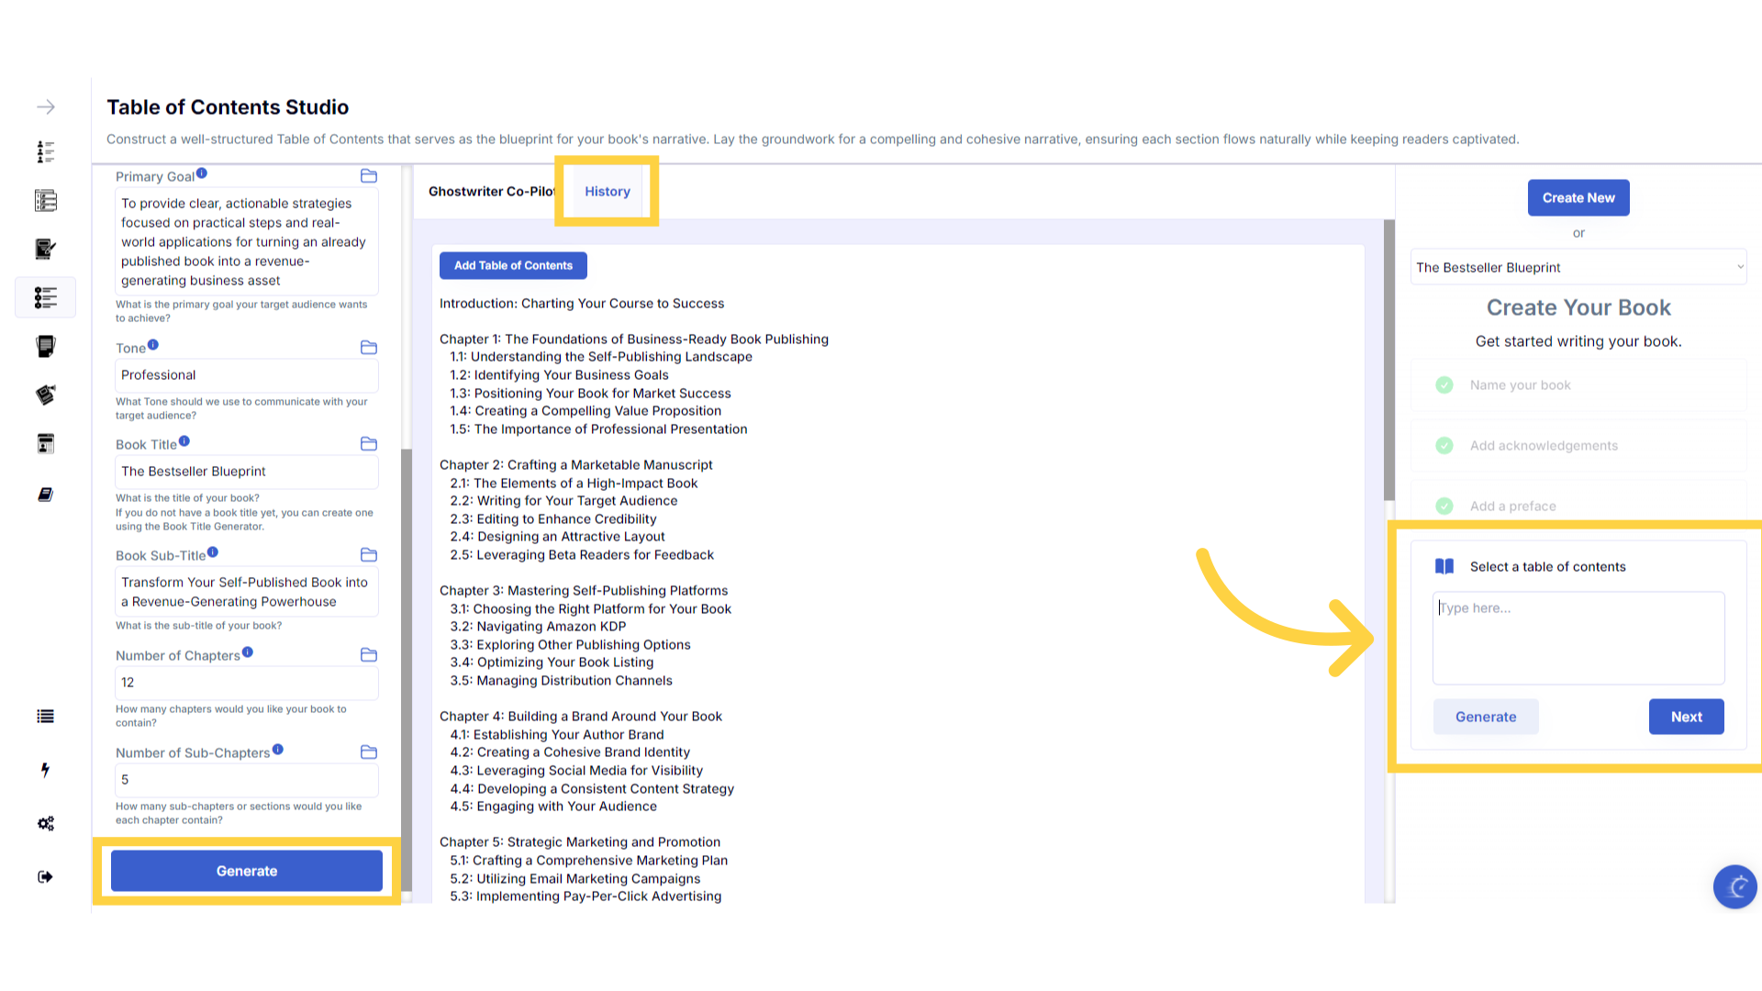Open folder picker beside Number of Chapters
Image resolution: width=1762 pixels, height=991 pixels.
click(x=369, y=655)
